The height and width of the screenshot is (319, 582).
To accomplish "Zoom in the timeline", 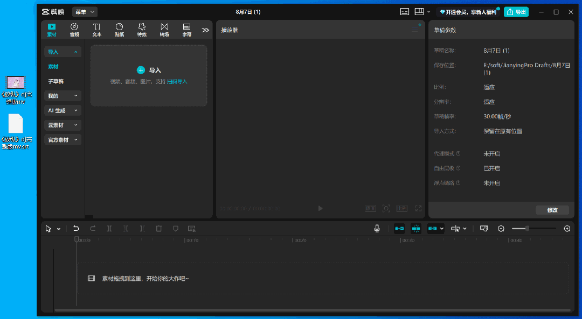I will coord(567,229).
